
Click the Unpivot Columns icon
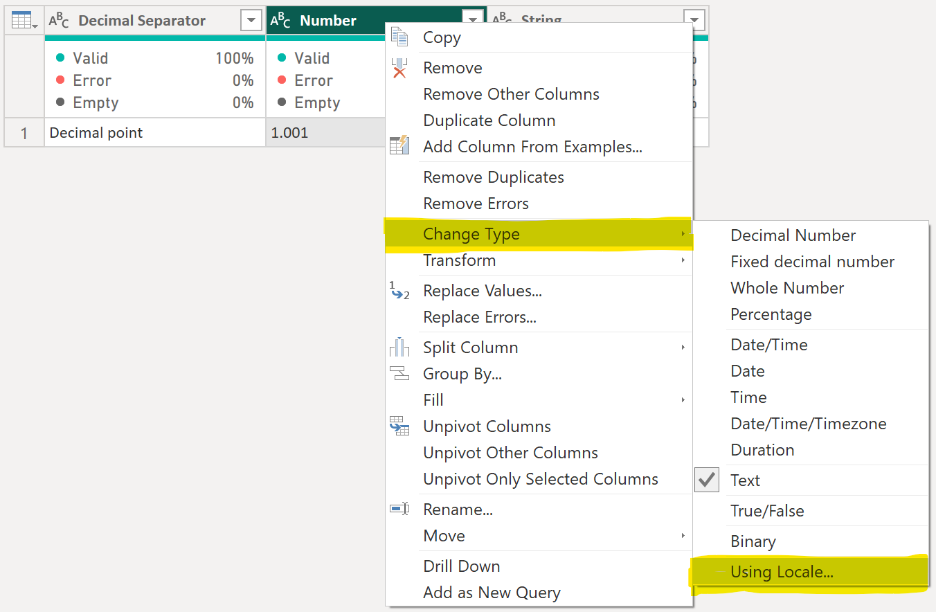pos(399,426)
